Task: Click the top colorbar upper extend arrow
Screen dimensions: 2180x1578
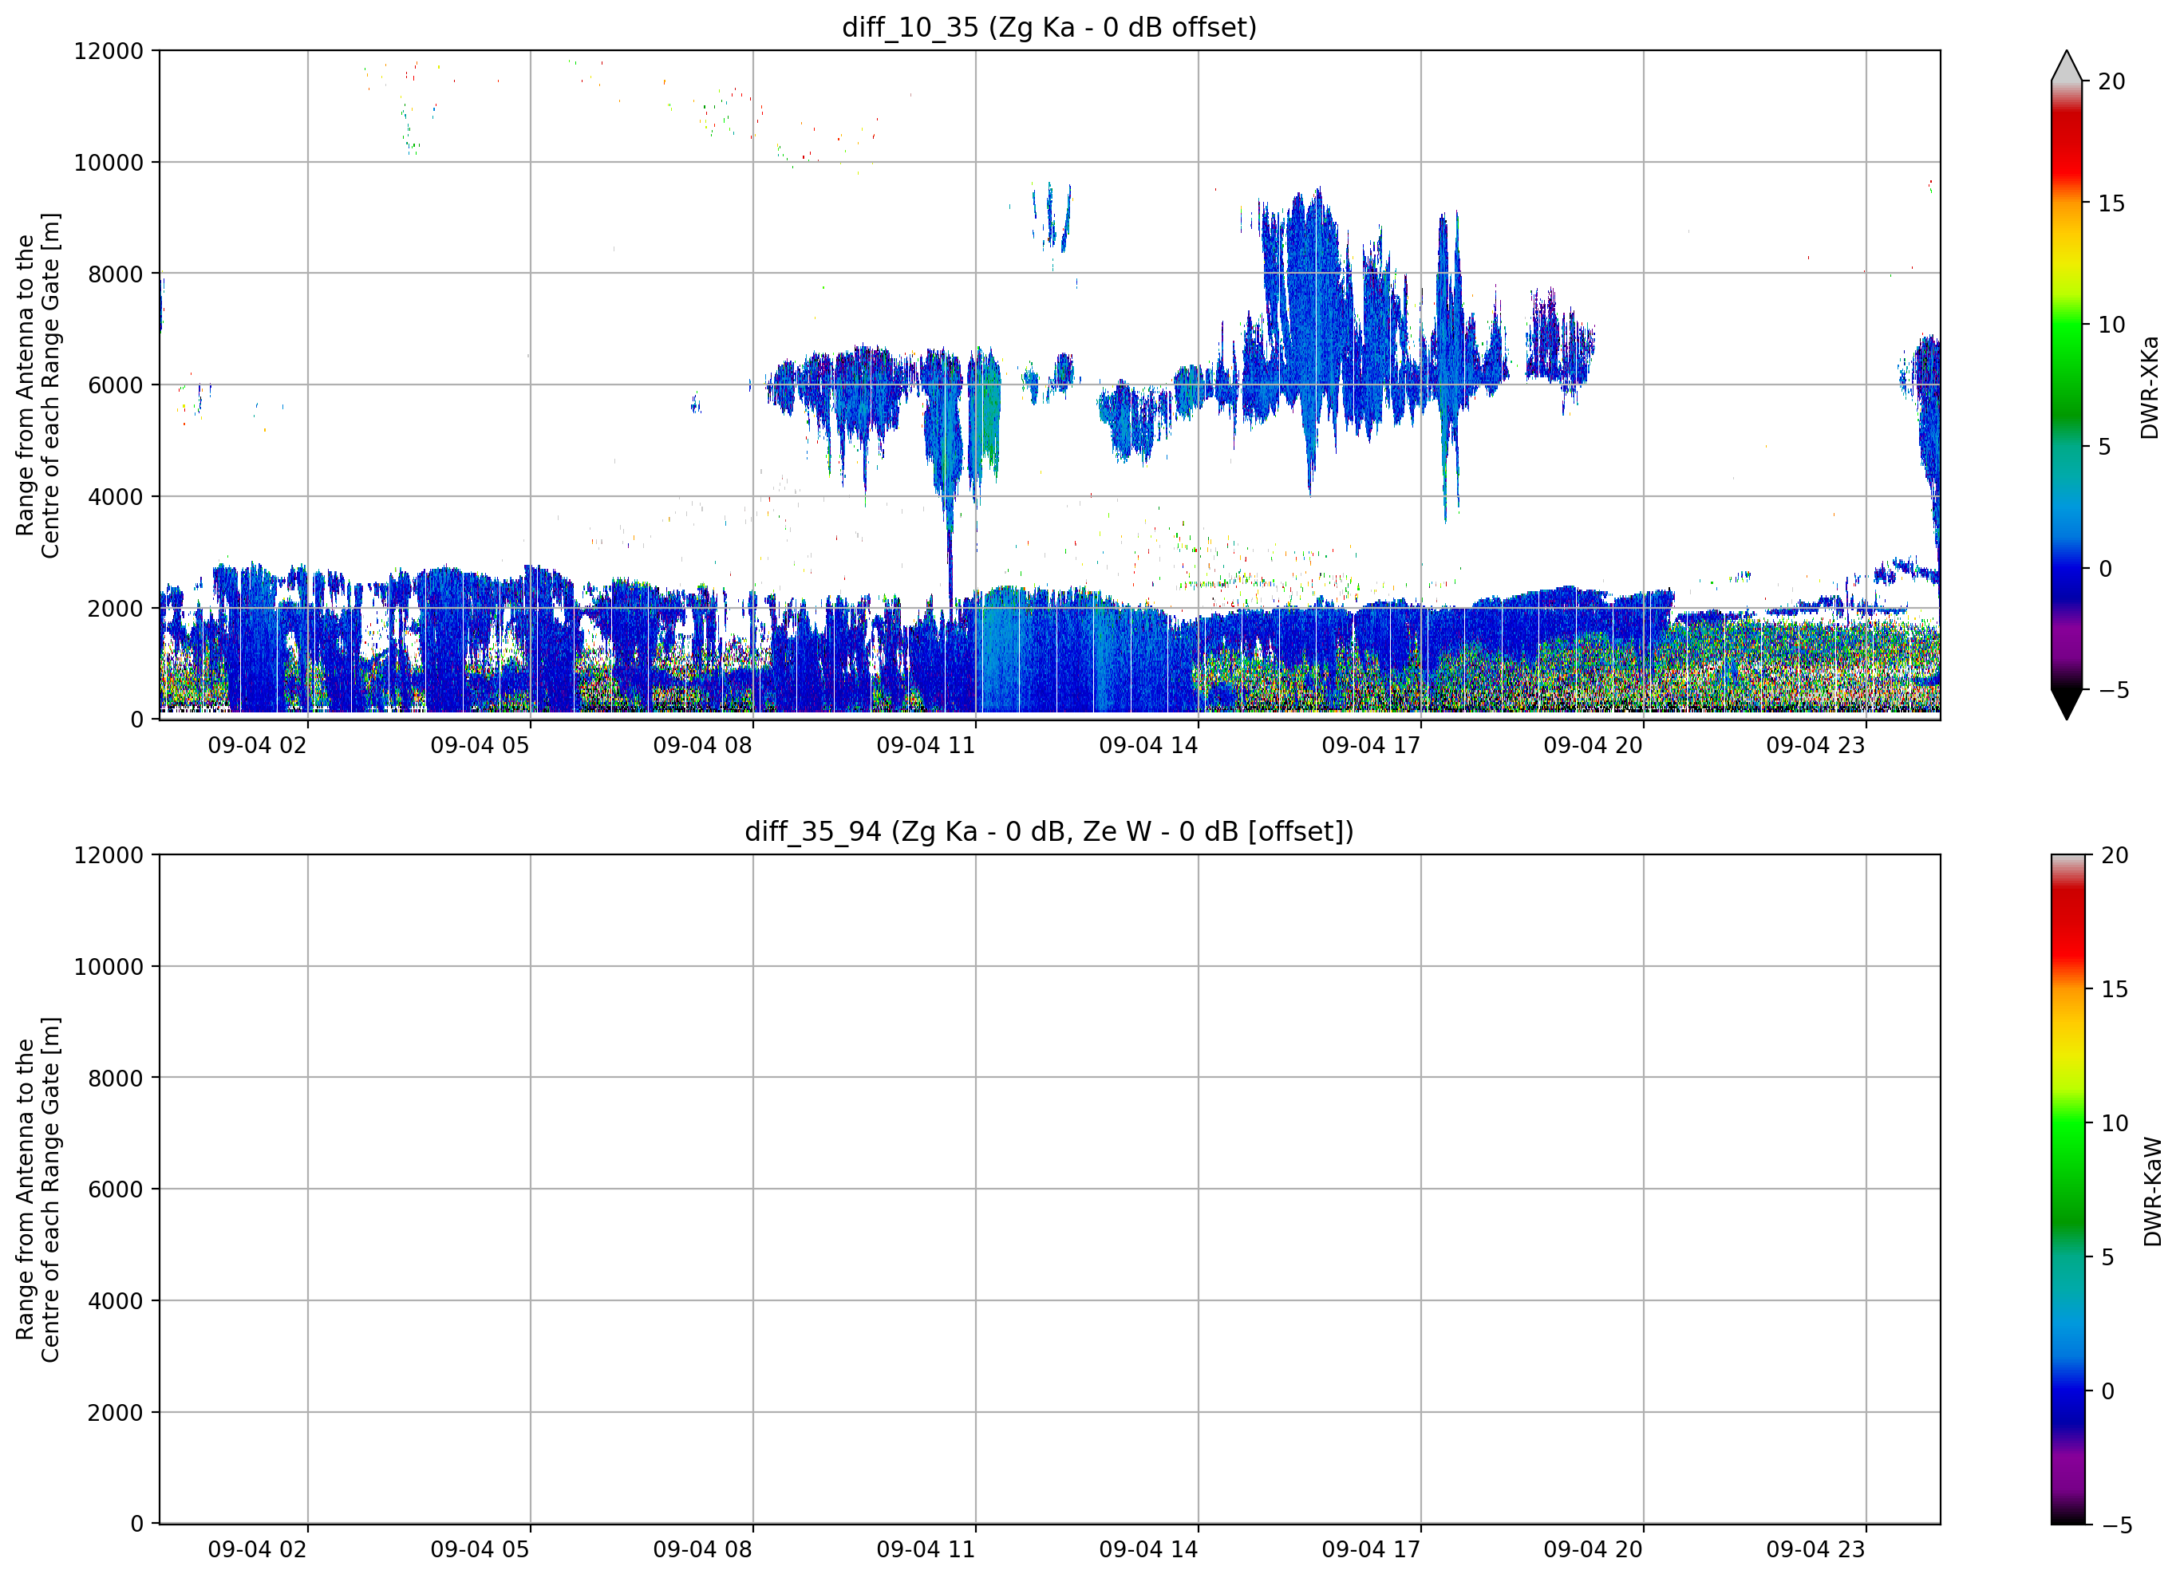Action: (x=2066, y=65)
